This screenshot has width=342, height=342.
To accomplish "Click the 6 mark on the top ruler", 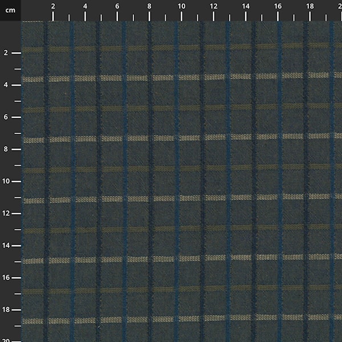I will pos(117,6).
